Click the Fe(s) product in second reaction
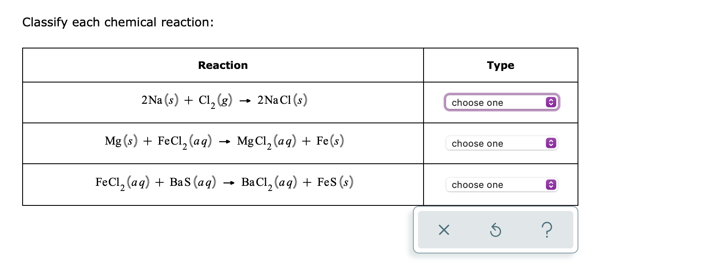 [330, 141]
